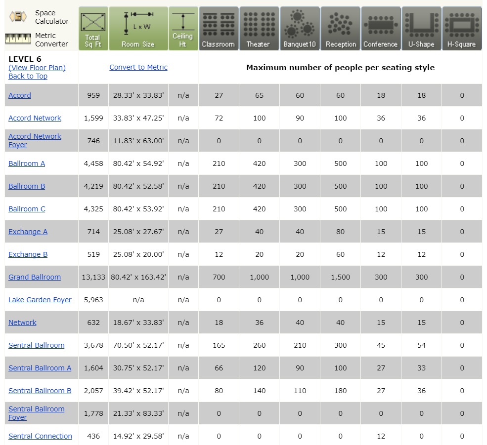Select the Conference seating style icon

pos(381,29)
